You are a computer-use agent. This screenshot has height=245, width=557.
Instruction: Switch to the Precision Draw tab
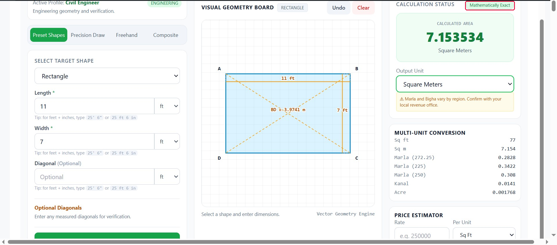pos(88,35)
